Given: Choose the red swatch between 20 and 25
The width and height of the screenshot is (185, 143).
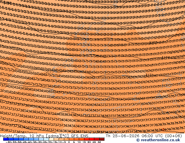Looking at the screenshot, I should click(92, 139).
